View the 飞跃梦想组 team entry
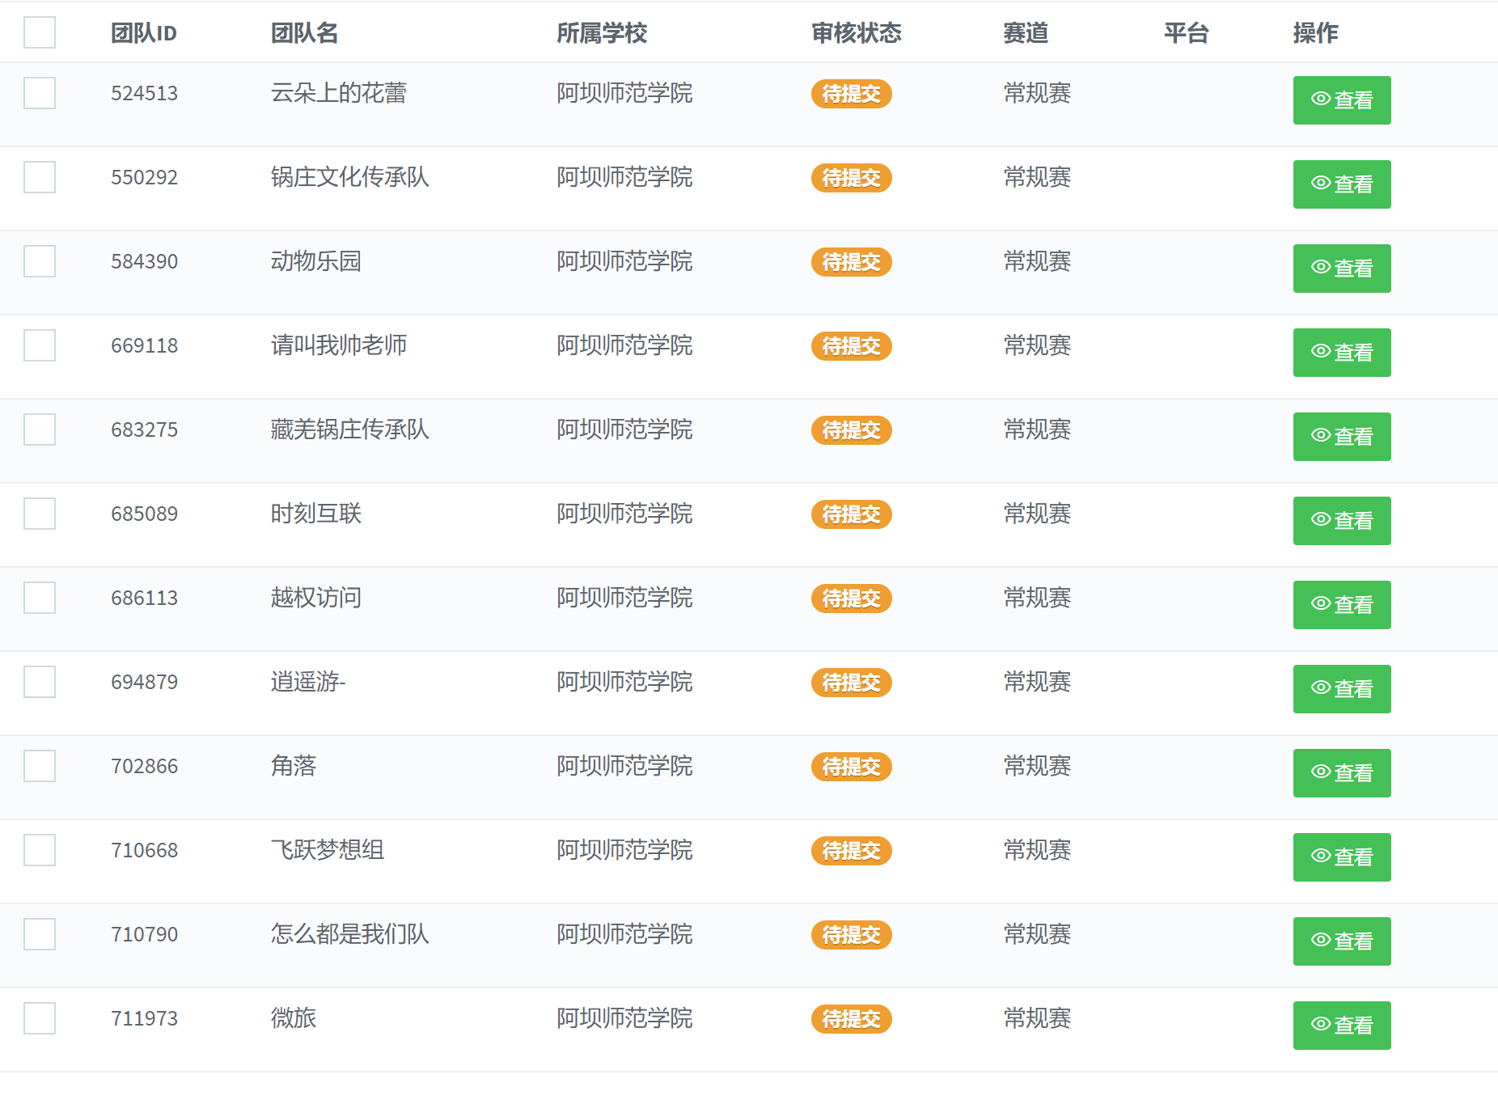Viewport: 1498px width, 1104px height. [1342, 857]
